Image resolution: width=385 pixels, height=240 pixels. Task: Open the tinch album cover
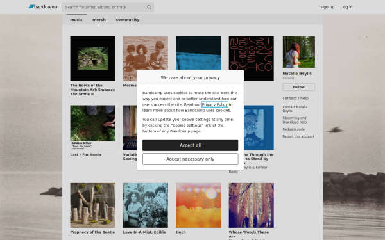pyautogui.click(x=198, y=205)
